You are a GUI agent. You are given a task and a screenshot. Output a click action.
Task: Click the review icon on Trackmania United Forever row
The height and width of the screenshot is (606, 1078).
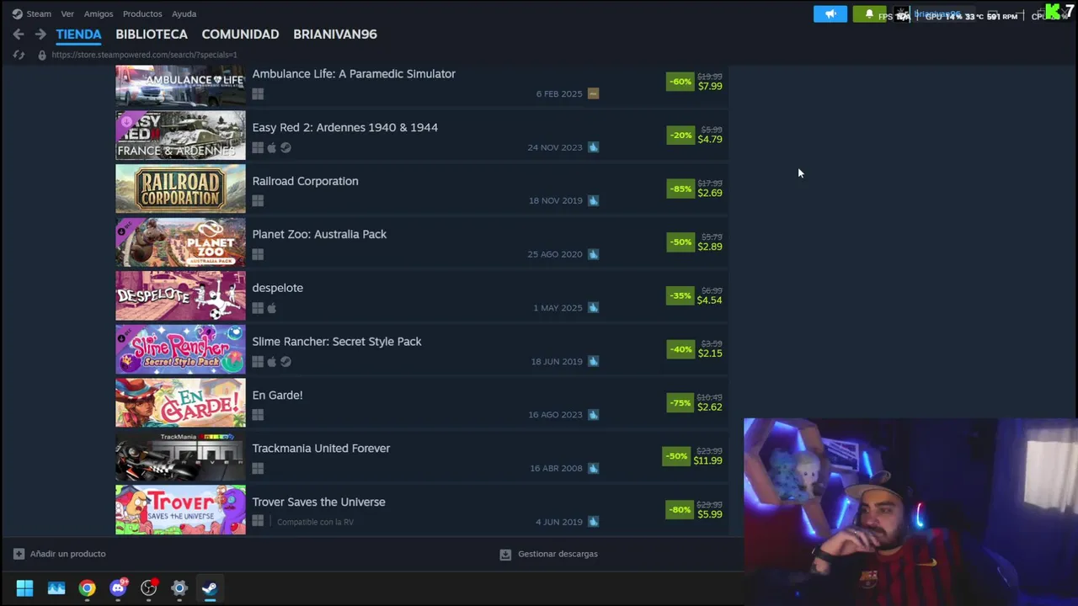[x=593, y=468]
